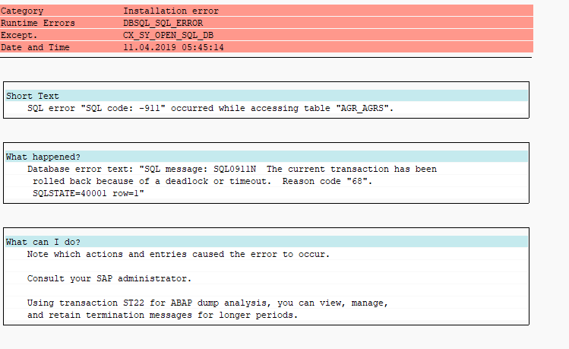Screen dimensions: 569x349
Task: Click the Date and Time label
Action: 35,47
